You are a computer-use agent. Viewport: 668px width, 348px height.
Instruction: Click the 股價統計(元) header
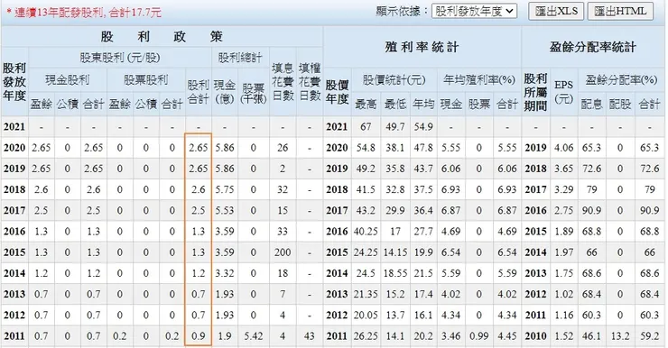click(394, 80)
